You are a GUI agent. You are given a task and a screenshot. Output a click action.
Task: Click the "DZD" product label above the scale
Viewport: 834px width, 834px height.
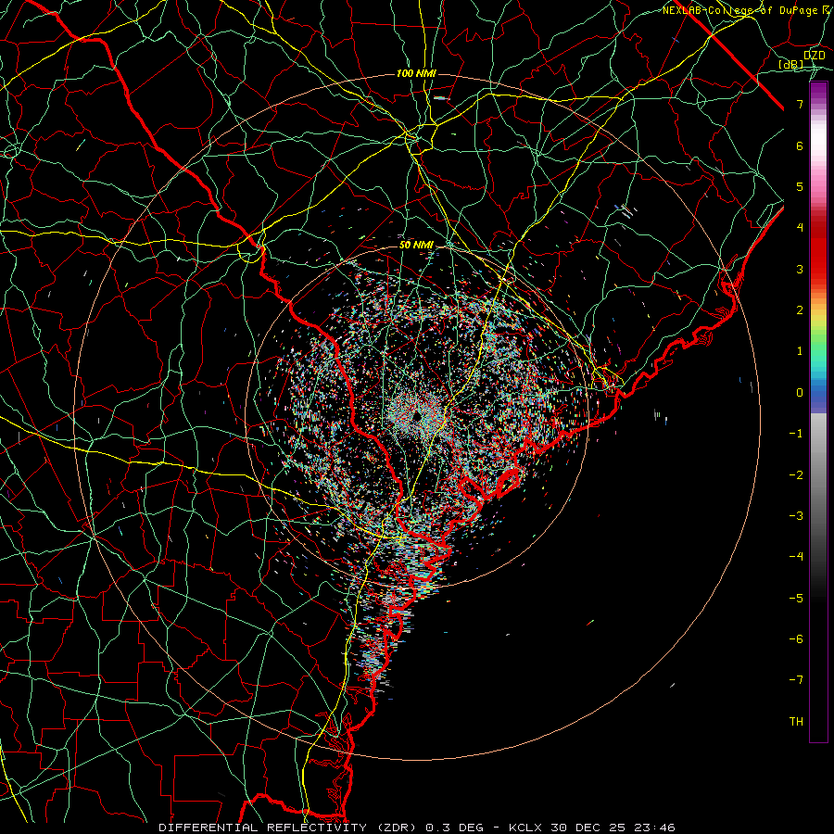[x=814, y=56]
